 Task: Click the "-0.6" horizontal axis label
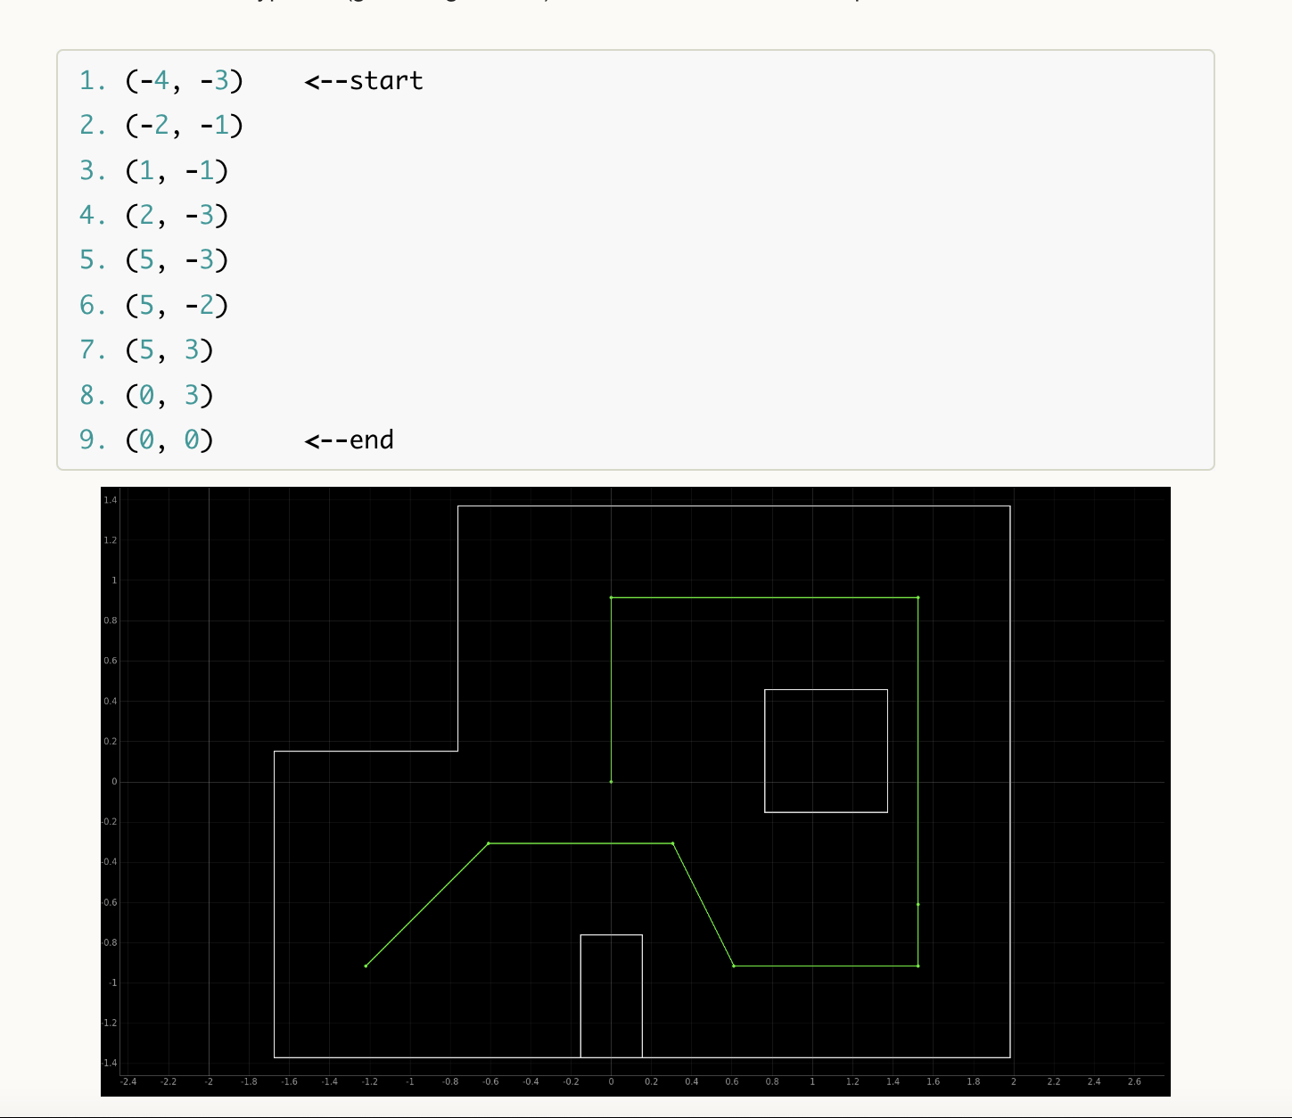point(490,1081)
